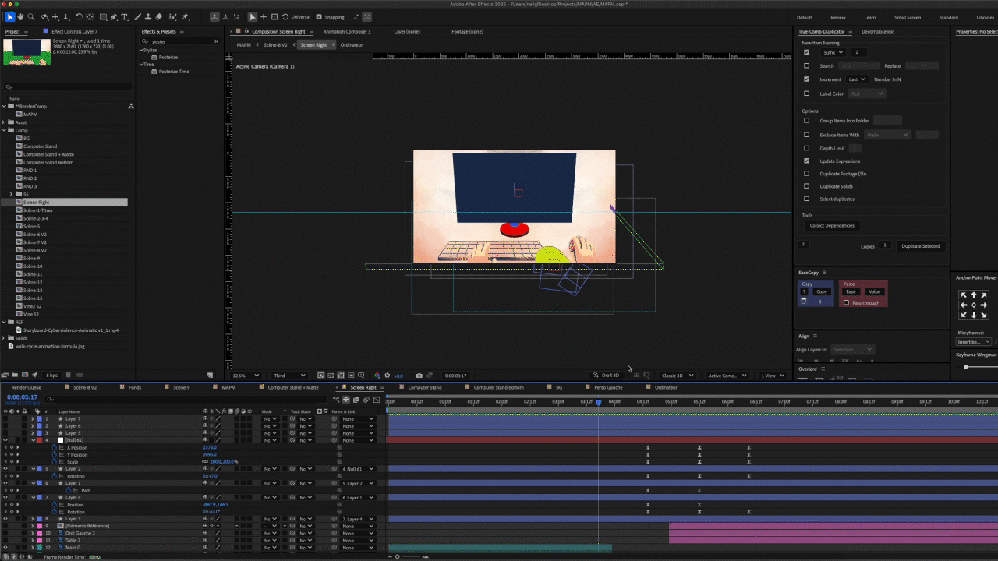The width and height of the screenshot is (998, 561).
Task: Open the Effect Controls Layer 7 tab
Action: point(75,32)
